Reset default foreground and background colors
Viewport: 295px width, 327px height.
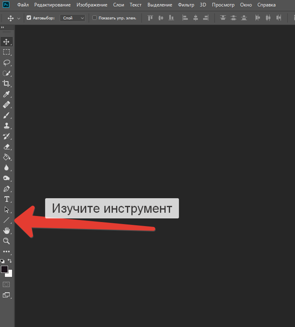pyautogui.click(x=2, y=261)
